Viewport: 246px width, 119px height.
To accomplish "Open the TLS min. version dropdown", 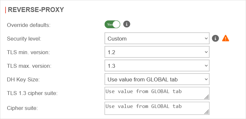I will click(x=157, y=52).
